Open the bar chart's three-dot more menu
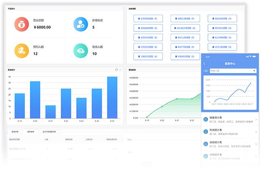 coord(121,70)
